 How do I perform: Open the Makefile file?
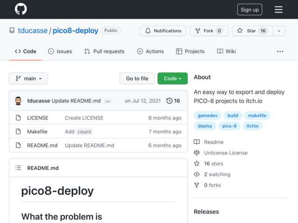[37, 131]
